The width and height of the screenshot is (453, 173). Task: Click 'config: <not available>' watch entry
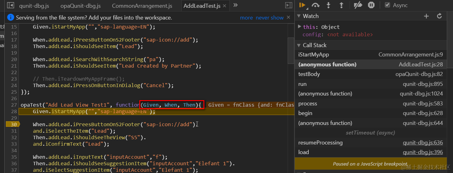[x=338, y=34]
